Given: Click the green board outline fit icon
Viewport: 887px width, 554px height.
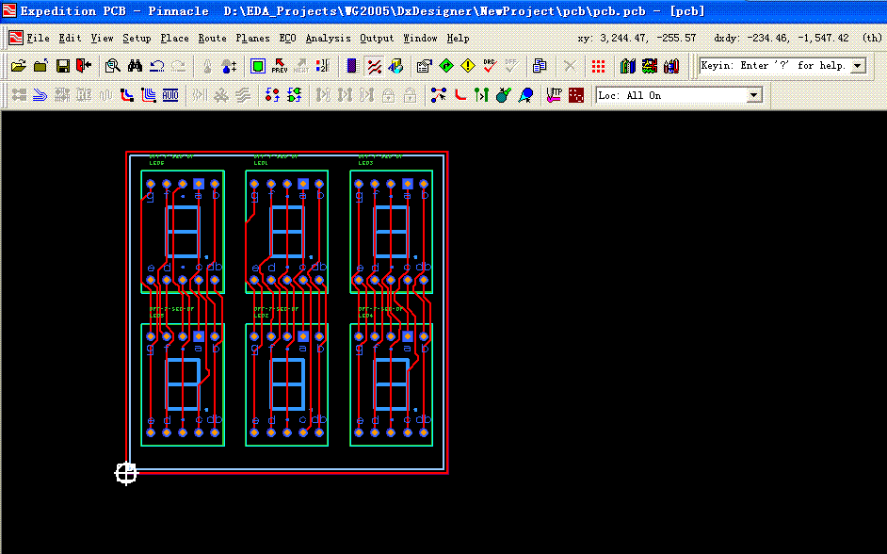Looking at the screenshot, I should 257,66.
